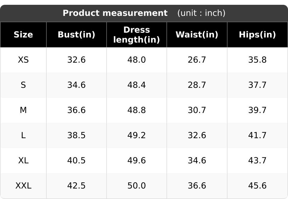Image resolution: width=288 pixels, height=199 pixels.
Task: Click the Product measurement title
Action: 115,13
